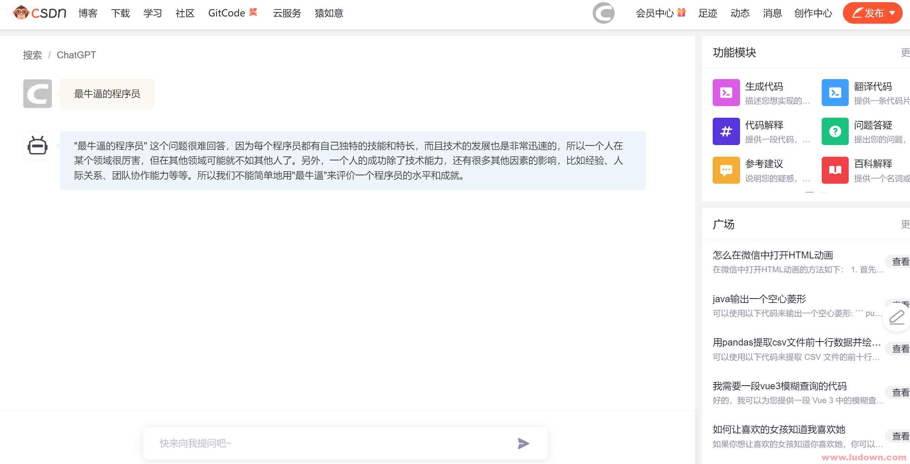
Task: Click the CSDN logo
Action: tap(39, 13)
